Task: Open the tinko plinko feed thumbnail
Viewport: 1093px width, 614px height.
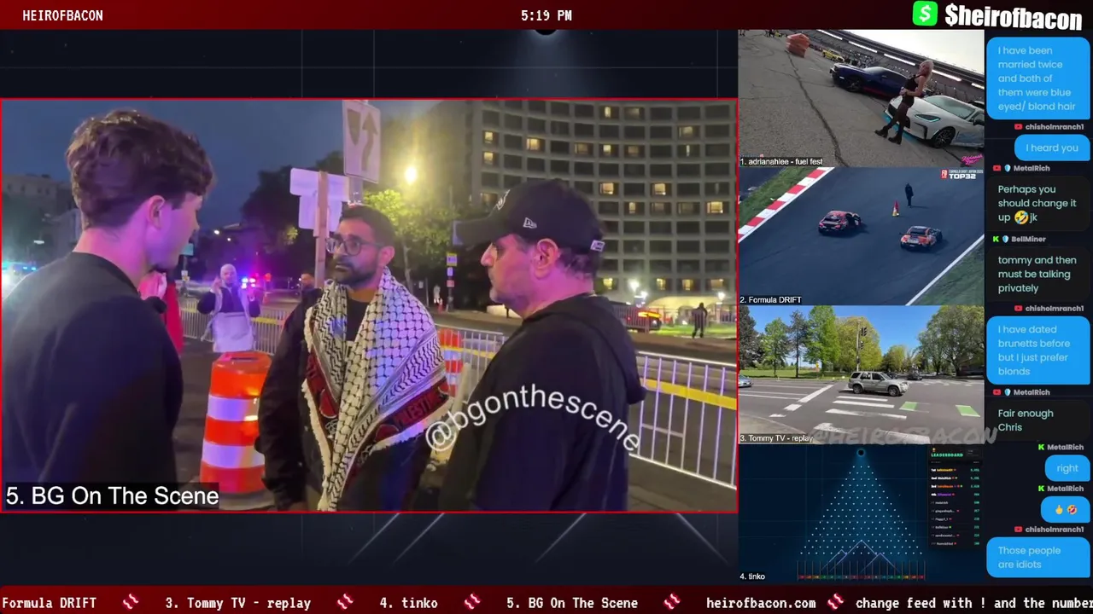Action: coord(861,513)
